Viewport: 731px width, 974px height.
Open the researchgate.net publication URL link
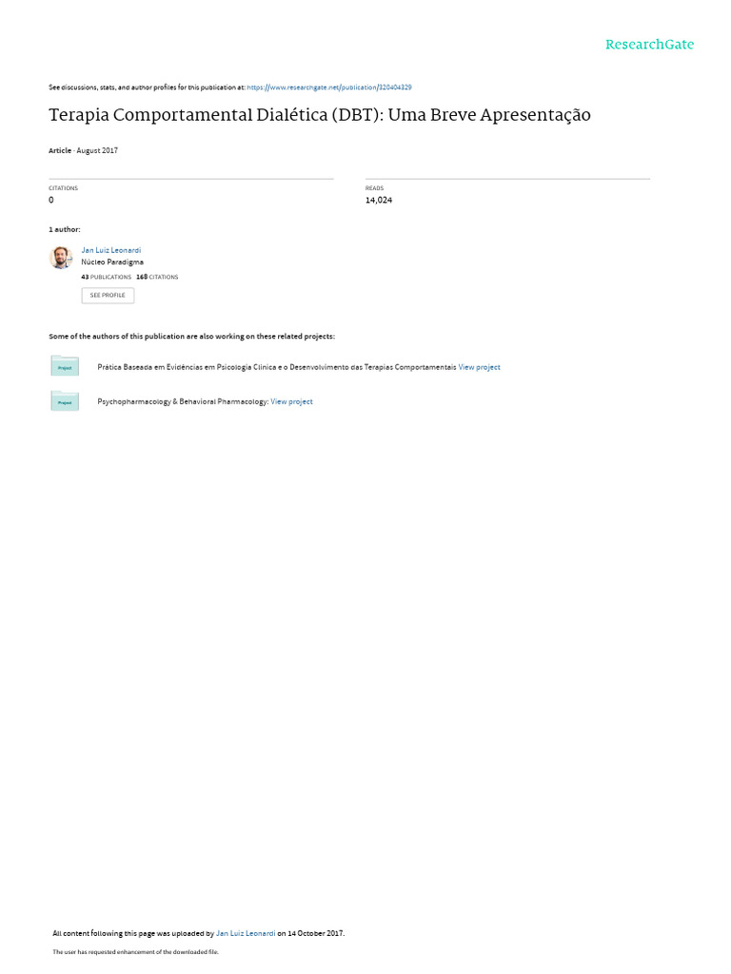328,88
